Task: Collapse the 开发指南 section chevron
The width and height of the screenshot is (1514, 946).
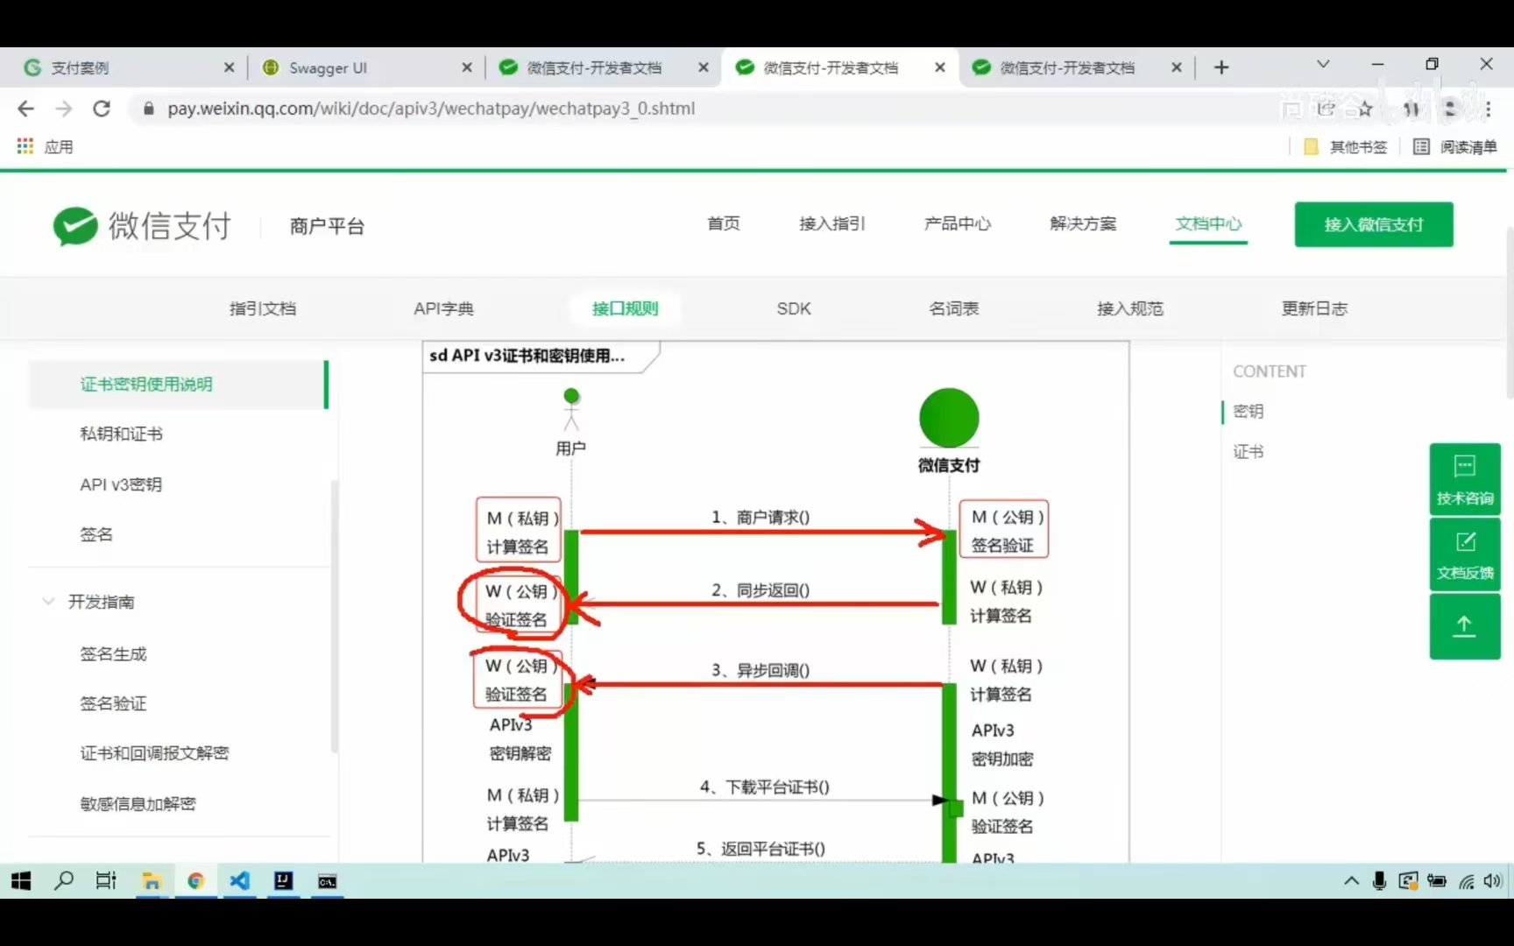Action: coord(48,601)
